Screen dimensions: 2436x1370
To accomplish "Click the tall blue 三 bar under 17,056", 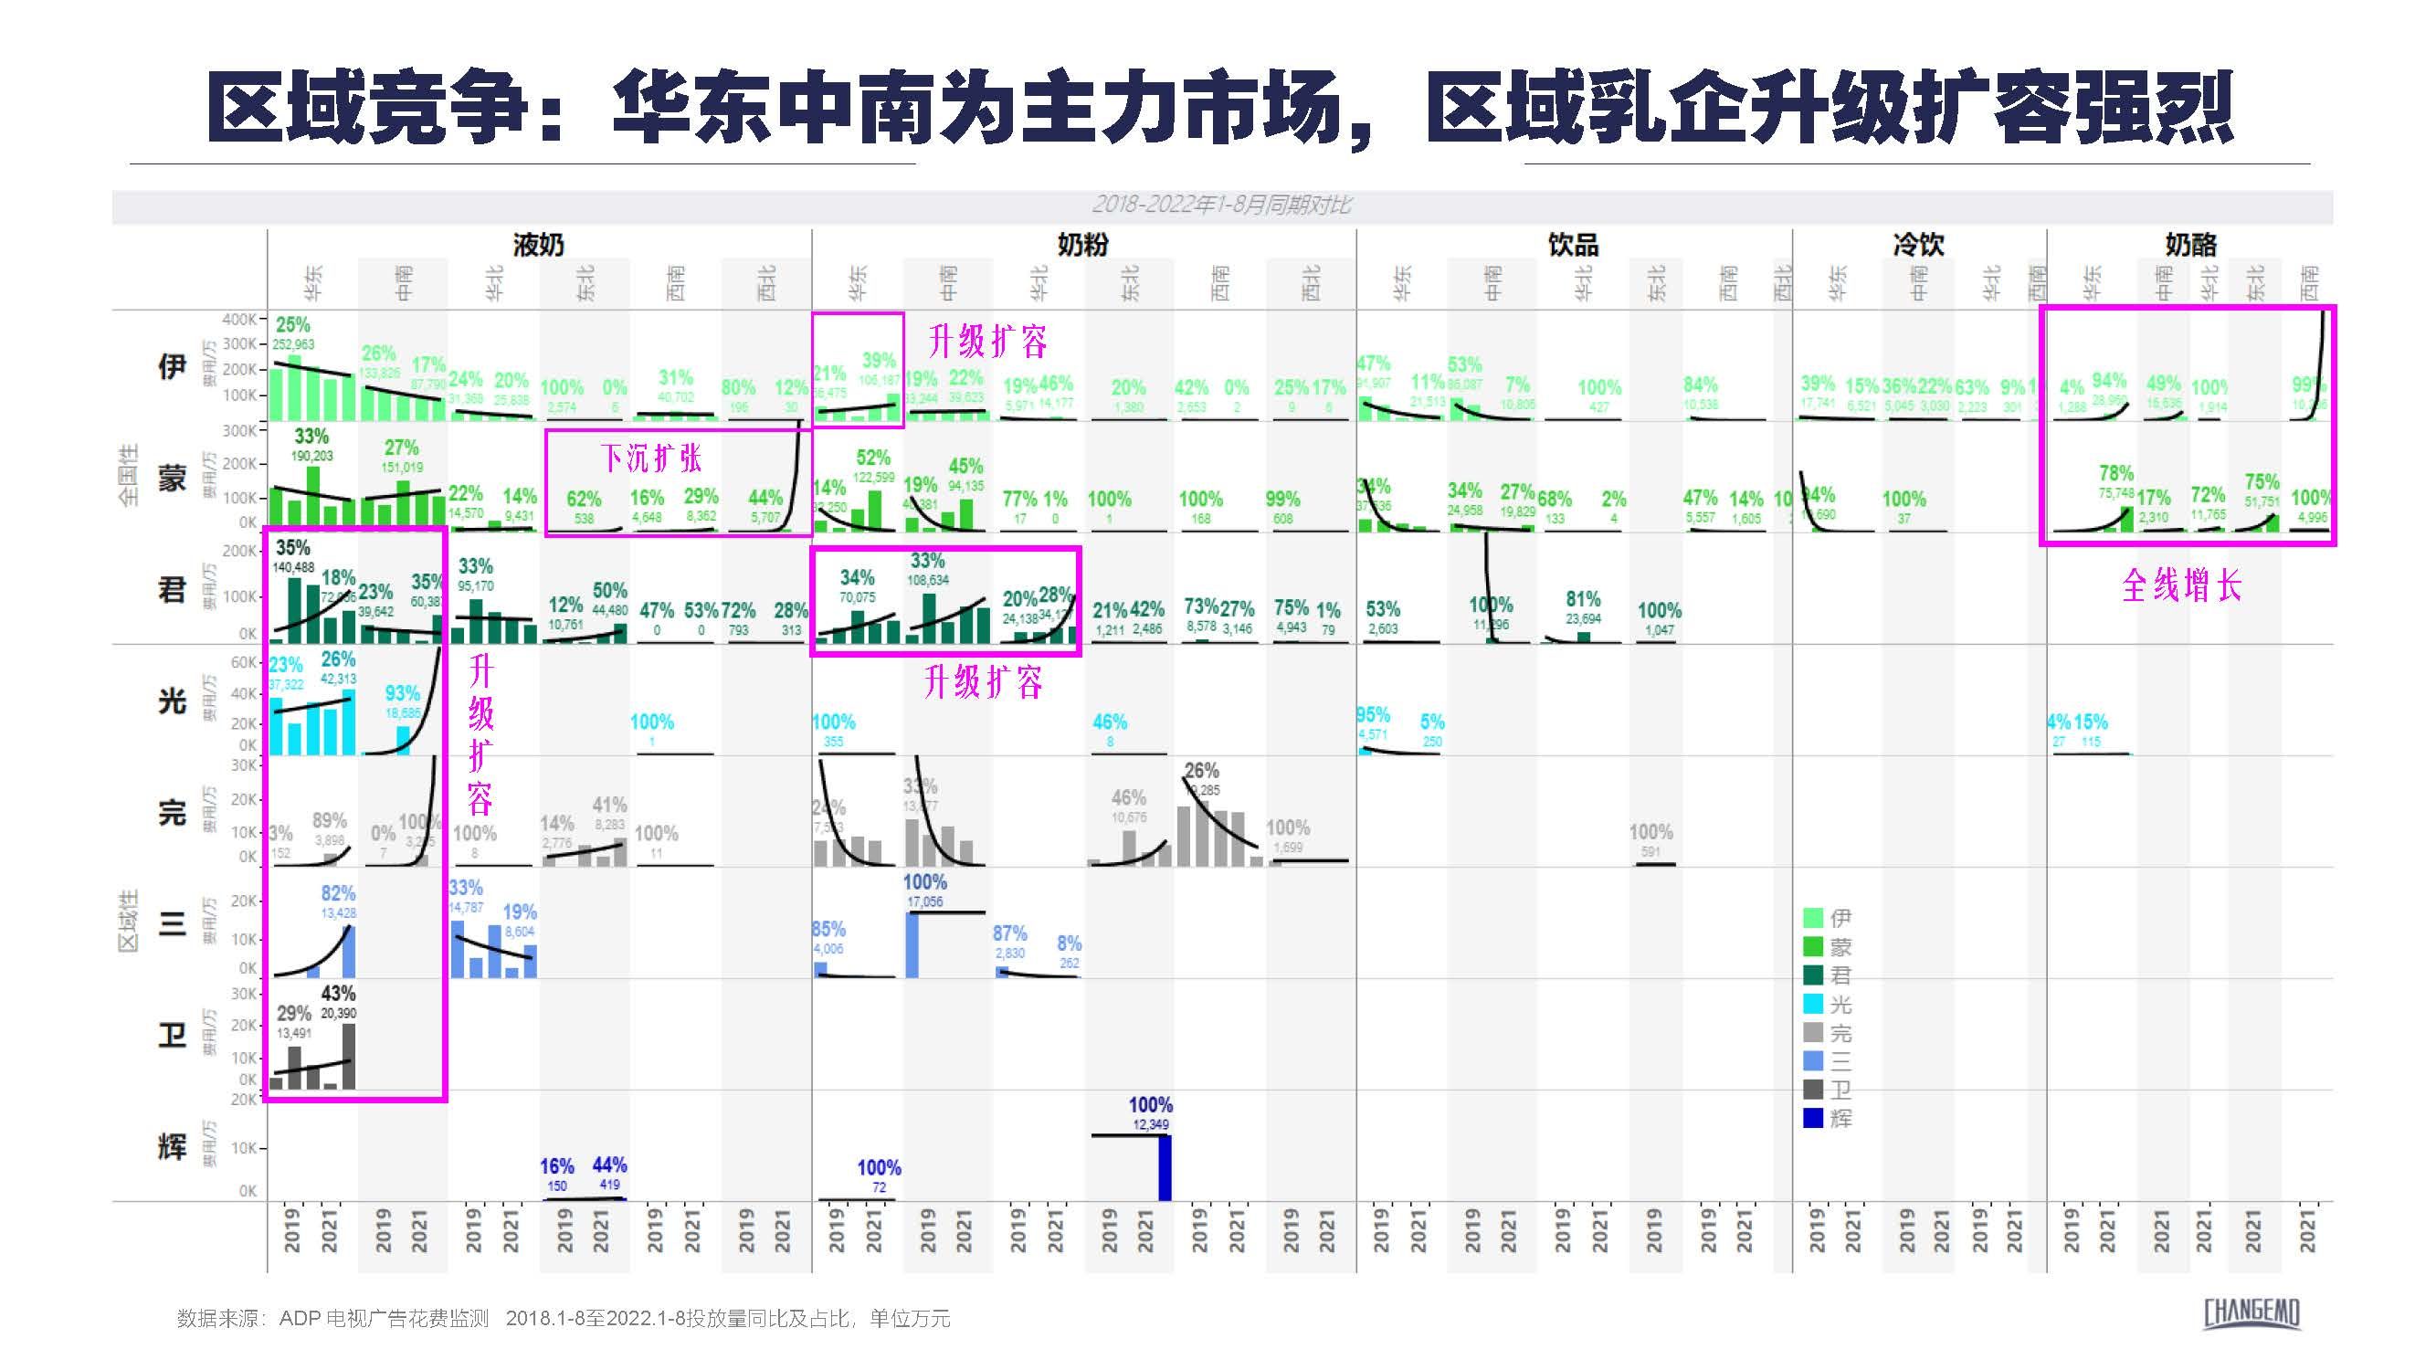I will (x=912, y=944).
